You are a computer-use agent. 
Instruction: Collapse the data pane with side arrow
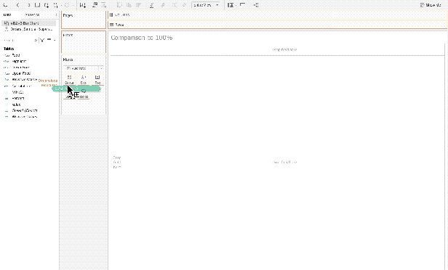pyautogui.click(x=56, y=15)
